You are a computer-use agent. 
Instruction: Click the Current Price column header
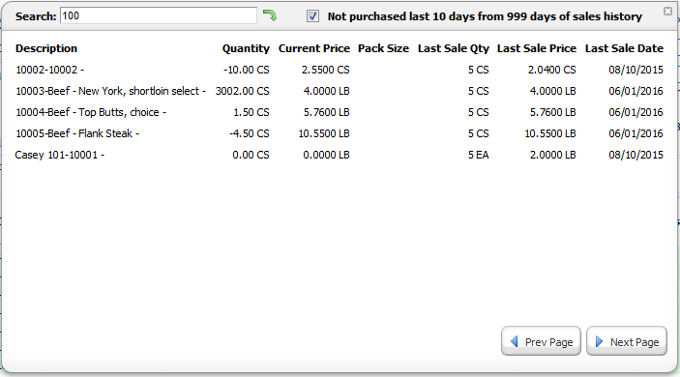click(314, 48)
